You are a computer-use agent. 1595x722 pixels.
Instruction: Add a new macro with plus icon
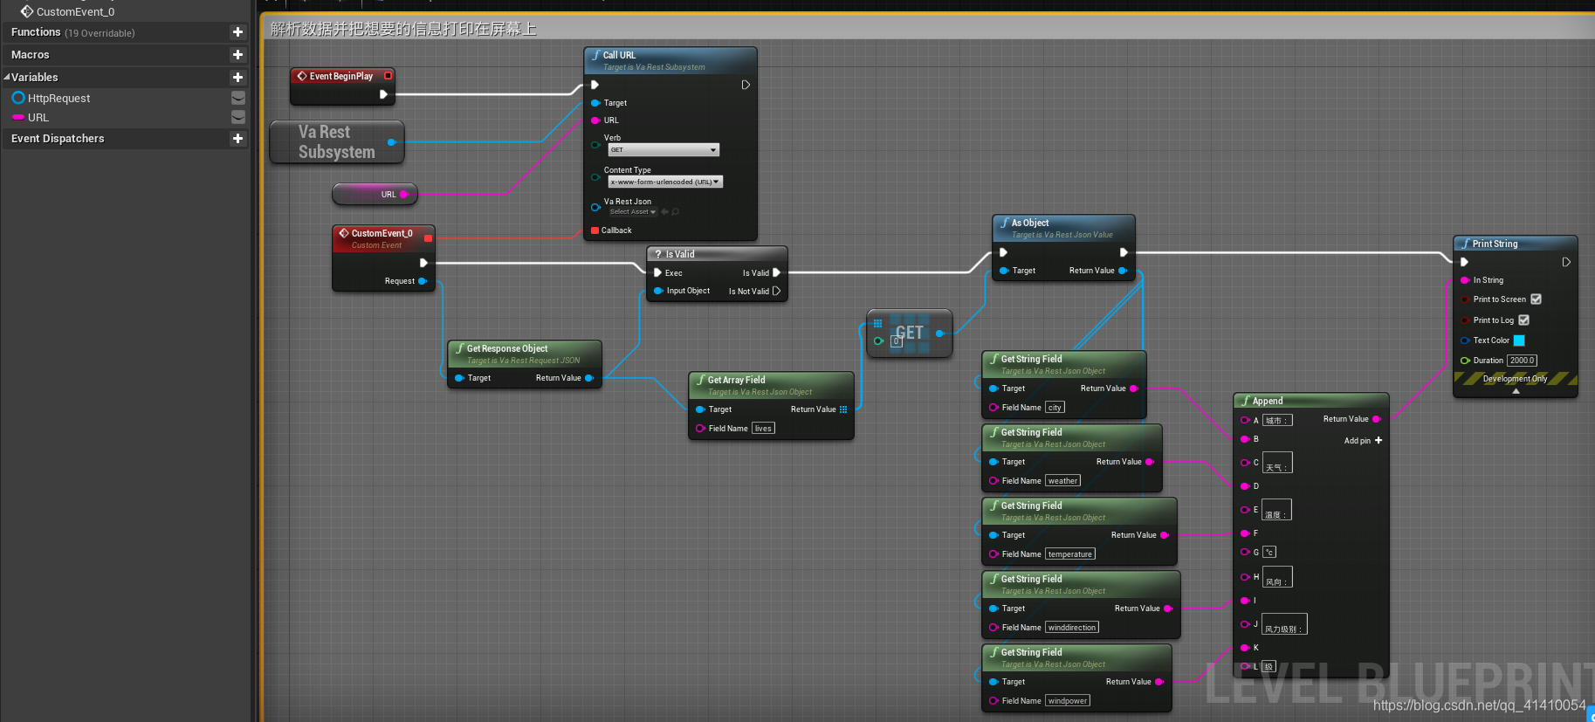point(237,55)
